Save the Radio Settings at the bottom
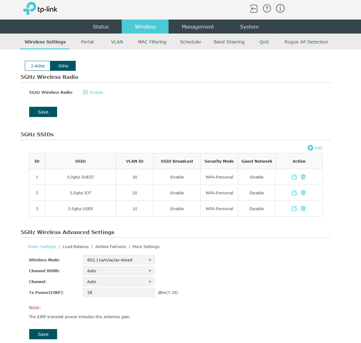The width and height of the screenshot is (361, 343). coord(43,334)
